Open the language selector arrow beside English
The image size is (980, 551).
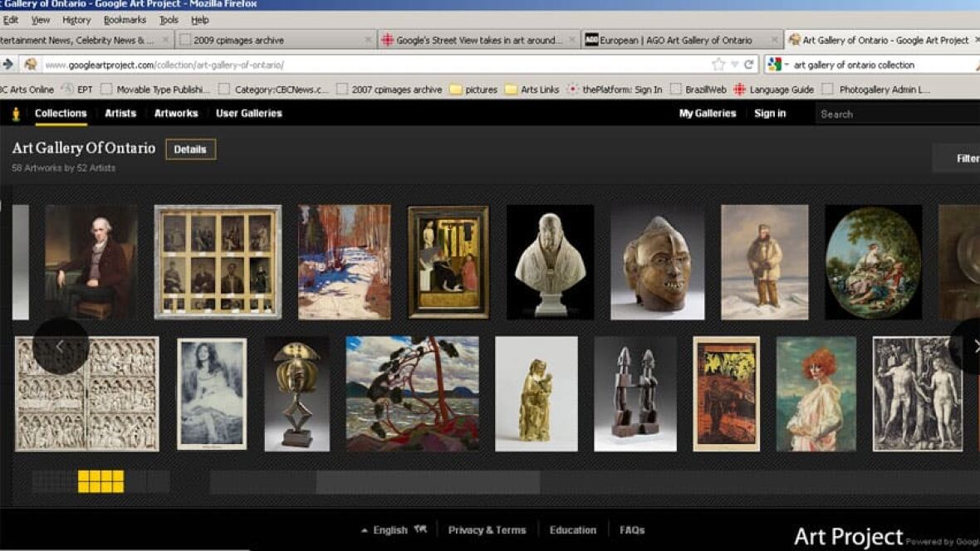[x=365, y=530]
